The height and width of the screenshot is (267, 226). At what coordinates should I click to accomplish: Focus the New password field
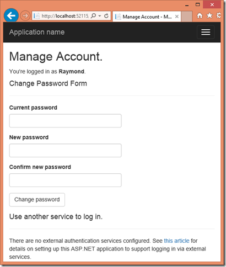coord(66,151)
